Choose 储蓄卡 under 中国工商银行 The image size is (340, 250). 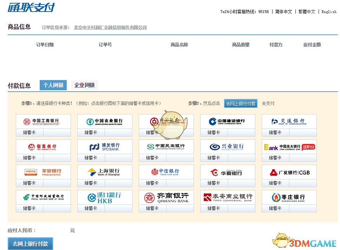(30, 132)
